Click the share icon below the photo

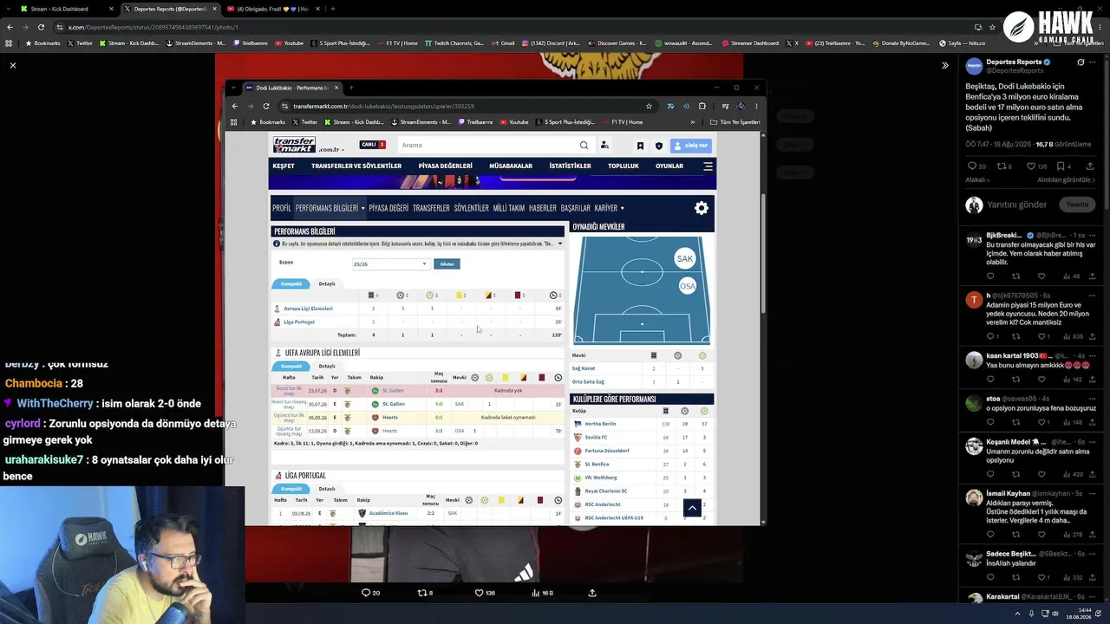tap(592, 593)
